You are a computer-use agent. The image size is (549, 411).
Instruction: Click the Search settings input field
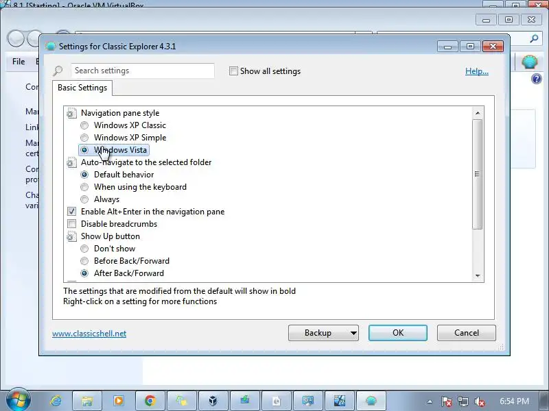click(x=143, y=71)
